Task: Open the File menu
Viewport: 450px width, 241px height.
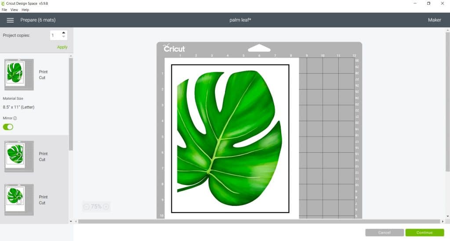Action: pyautogui.click(x=4, y=10)
